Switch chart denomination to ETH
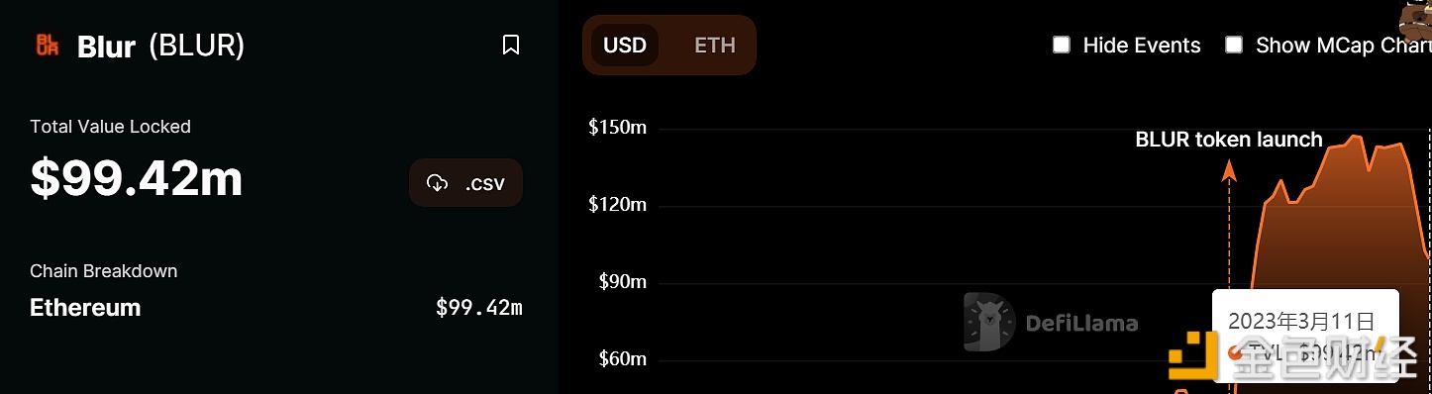 [x=715, y=46]
